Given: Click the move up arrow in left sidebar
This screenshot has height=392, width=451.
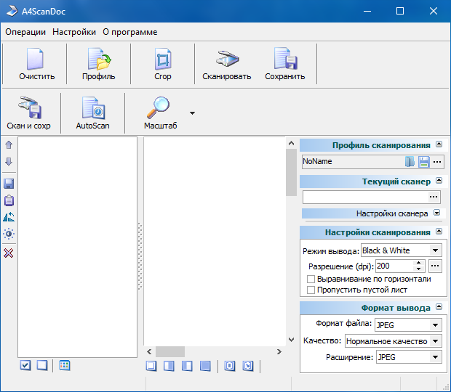Looking at the screenshot, I should (9, 146).
